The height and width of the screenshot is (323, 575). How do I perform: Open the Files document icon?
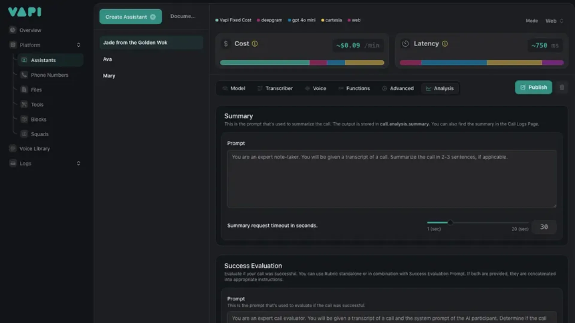(x=24, y=90)
